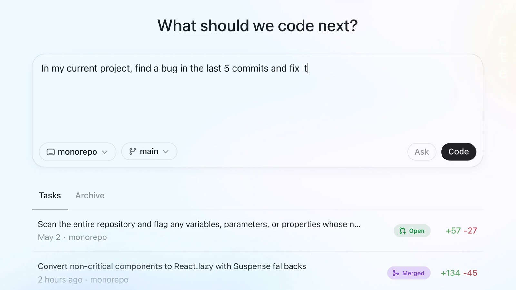Click the monorepo repository icon
The height and width of the screenshot is (290, 516).
click(x=51, y=152)
